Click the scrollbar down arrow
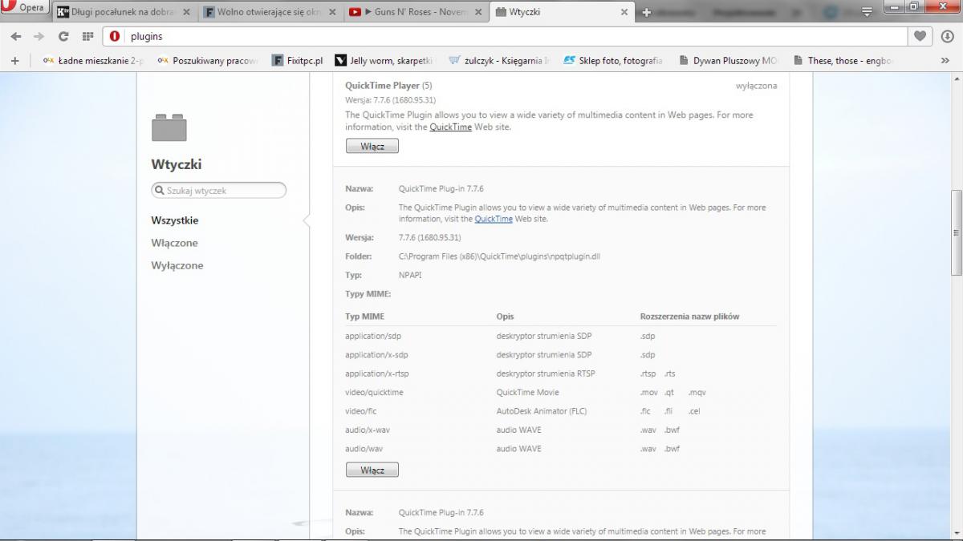This screenshot has width=963, height=541. [956, 534]
